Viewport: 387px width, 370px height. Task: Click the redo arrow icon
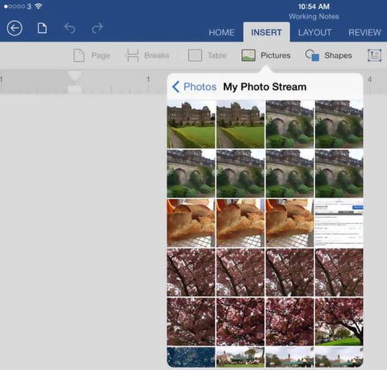[x=97, y=28]
